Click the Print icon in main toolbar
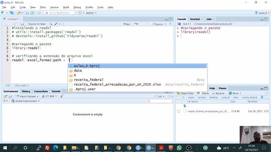Image resolution: width=271 pixels, height=152 pixels. pos(39,13)
